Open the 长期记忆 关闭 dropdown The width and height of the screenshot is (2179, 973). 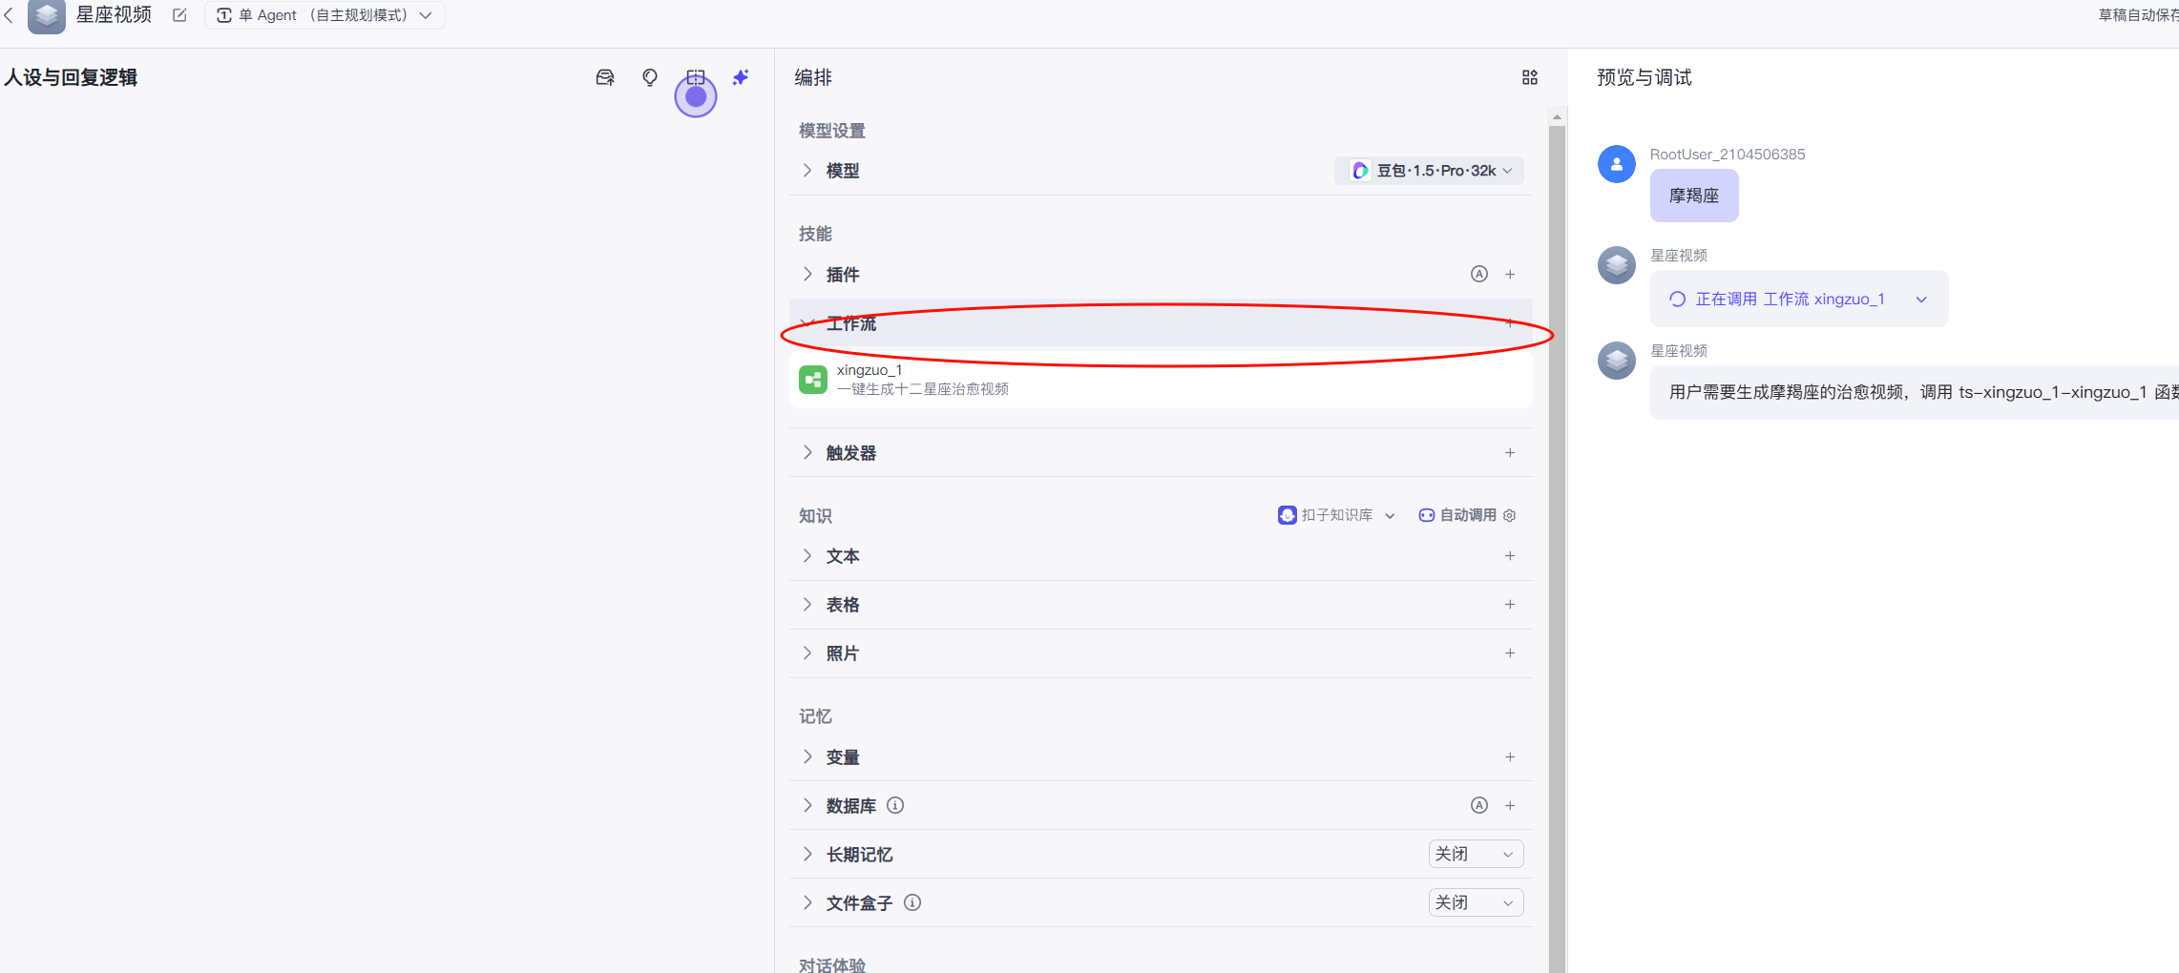pos(1475,854)
